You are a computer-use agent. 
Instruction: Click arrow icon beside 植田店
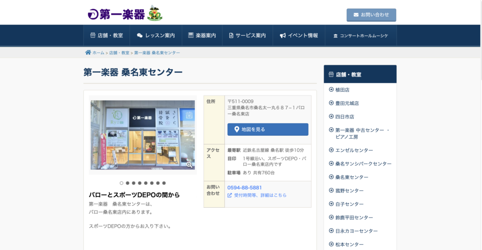[331, 90]
